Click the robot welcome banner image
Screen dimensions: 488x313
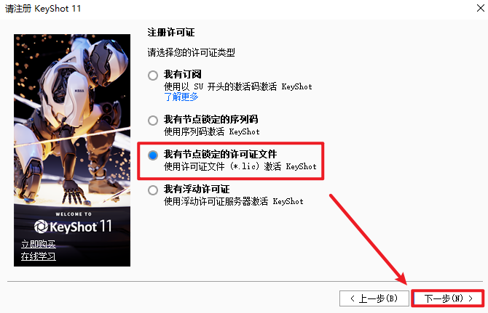[72, 150]
